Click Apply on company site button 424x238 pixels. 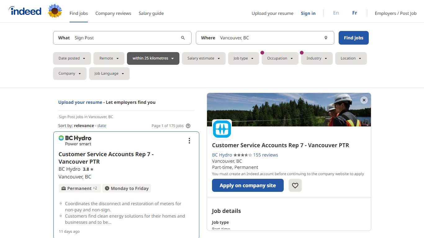248,185
